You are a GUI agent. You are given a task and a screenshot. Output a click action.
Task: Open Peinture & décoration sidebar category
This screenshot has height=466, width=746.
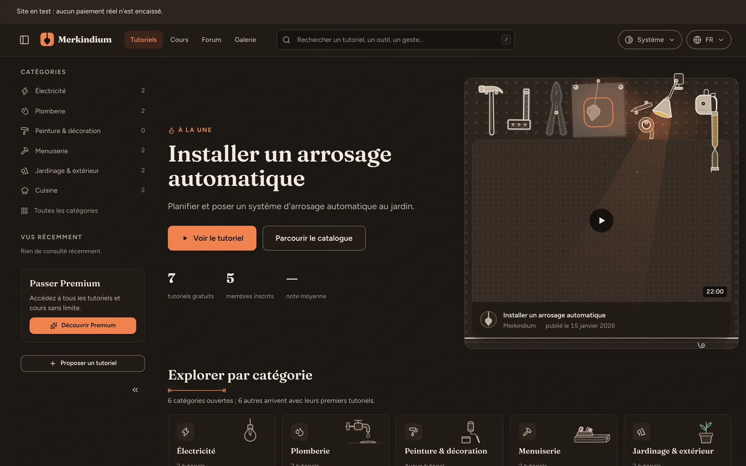pyautogui.click(x=83, y=131)
